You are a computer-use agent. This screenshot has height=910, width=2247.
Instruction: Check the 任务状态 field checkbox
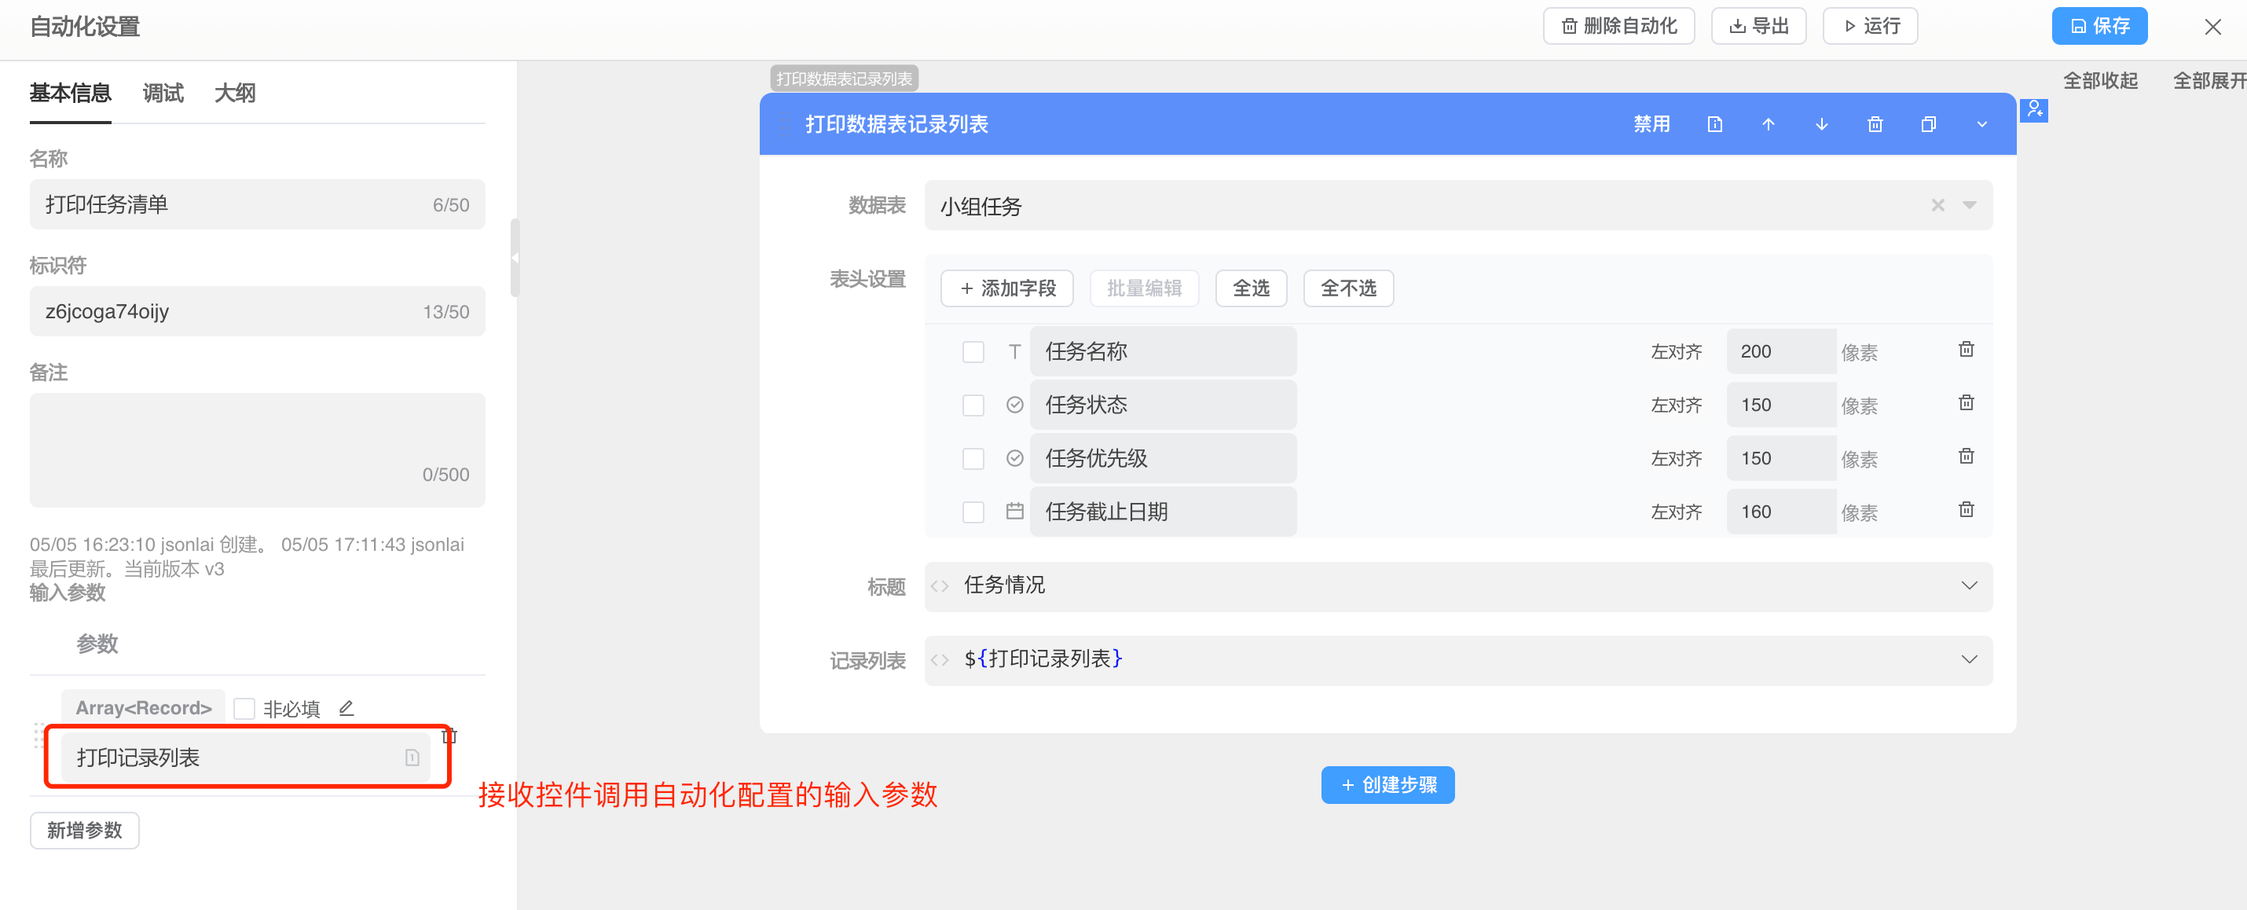click(x=973, y=404)
